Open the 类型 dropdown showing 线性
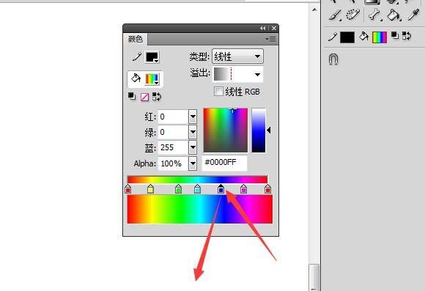 pos(237,56)
